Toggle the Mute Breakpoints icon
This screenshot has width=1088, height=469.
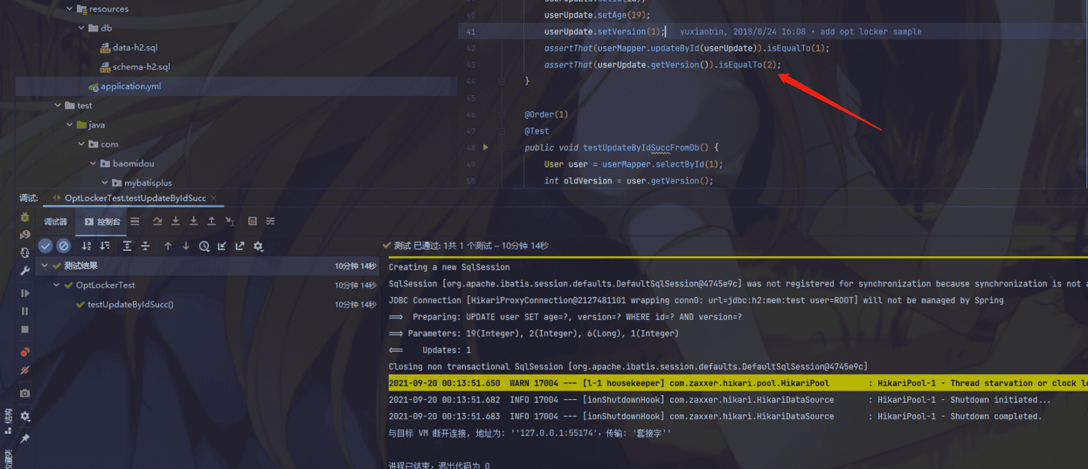tap(25, 370)
